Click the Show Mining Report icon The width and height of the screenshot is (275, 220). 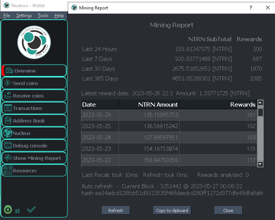pyautogui.click(x=8, y=158)
